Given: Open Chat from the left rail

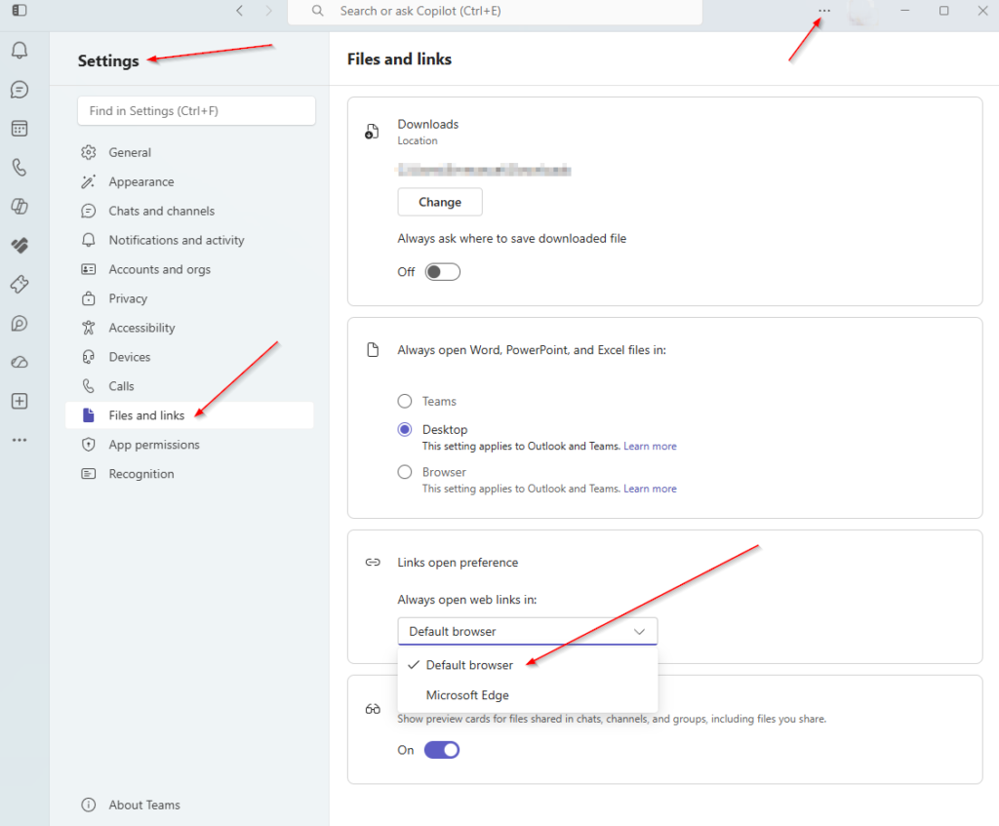Looking at the screenshot, I should click(x=20, y=89).
